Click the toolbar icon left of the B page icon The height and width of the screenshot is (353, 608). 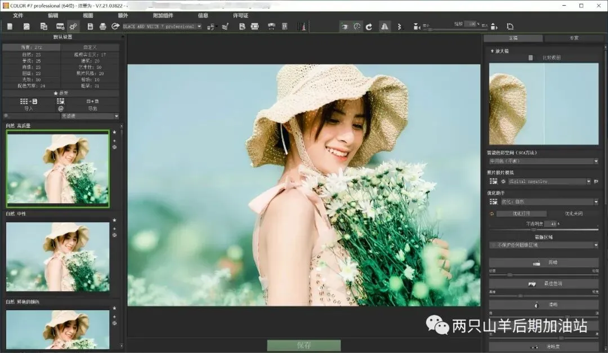click(x=225, y=26)
